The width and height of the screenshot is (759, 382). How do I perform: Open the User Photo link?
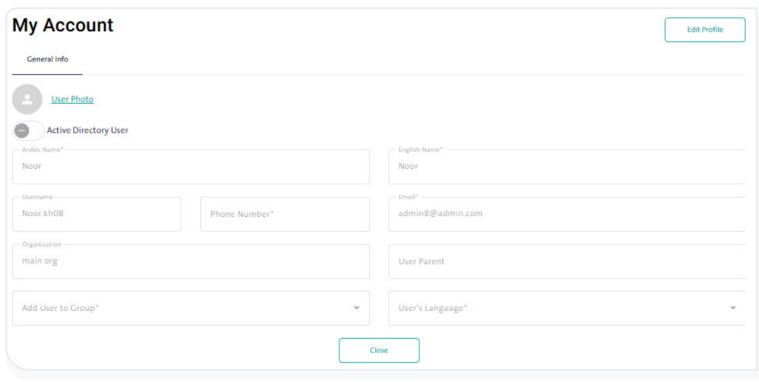pyautogui.click(x=72, y=99)
